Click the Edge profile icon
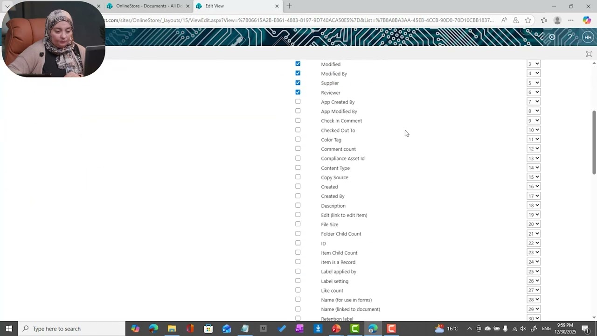 click(x=557, y=20)
